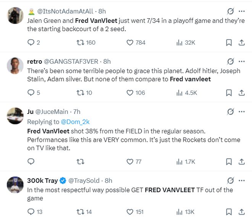Image resolution: width=252 pixels, height=221 pixels.
Task: Open the 300k Tray profile name
Action: 42,181
